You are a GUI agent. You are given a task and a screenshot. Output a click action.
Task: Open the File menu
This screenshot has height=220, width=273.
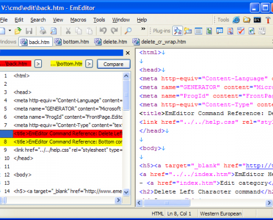[x=4, y=20]
